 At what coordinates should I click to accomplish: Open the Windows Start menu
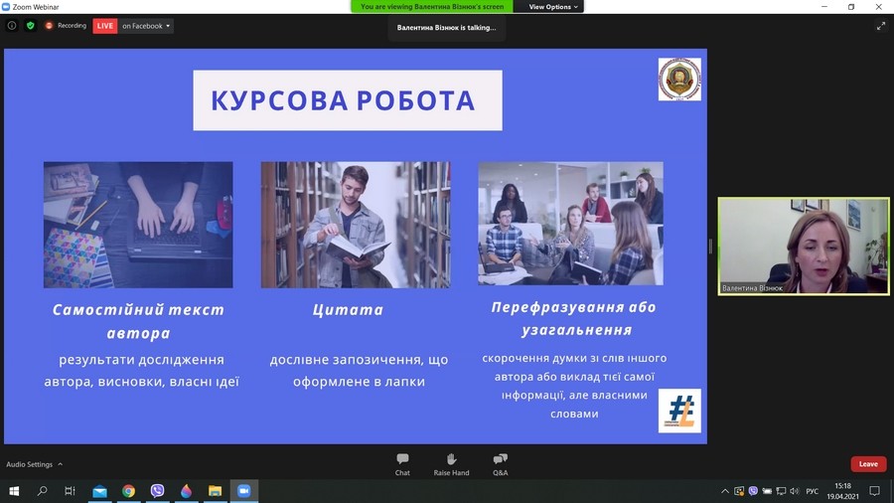(14, 491)
